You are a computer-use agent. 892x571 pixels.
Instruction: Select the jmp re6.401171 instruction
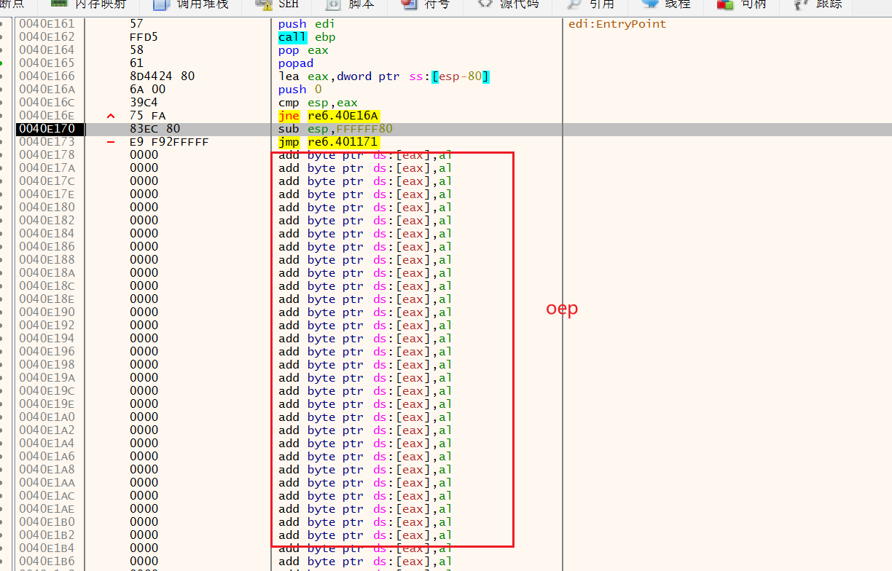[x=328, y=142]
